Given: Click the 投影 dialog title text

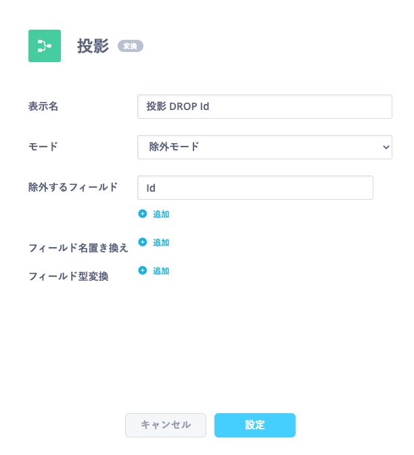Looking at the screenshot, I should pos(93,46).
